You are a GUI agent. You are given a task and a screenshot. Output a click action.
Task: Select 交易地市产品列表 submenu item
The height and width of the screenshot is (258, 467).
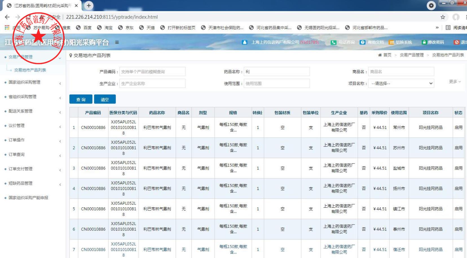(x=30, y=70)
